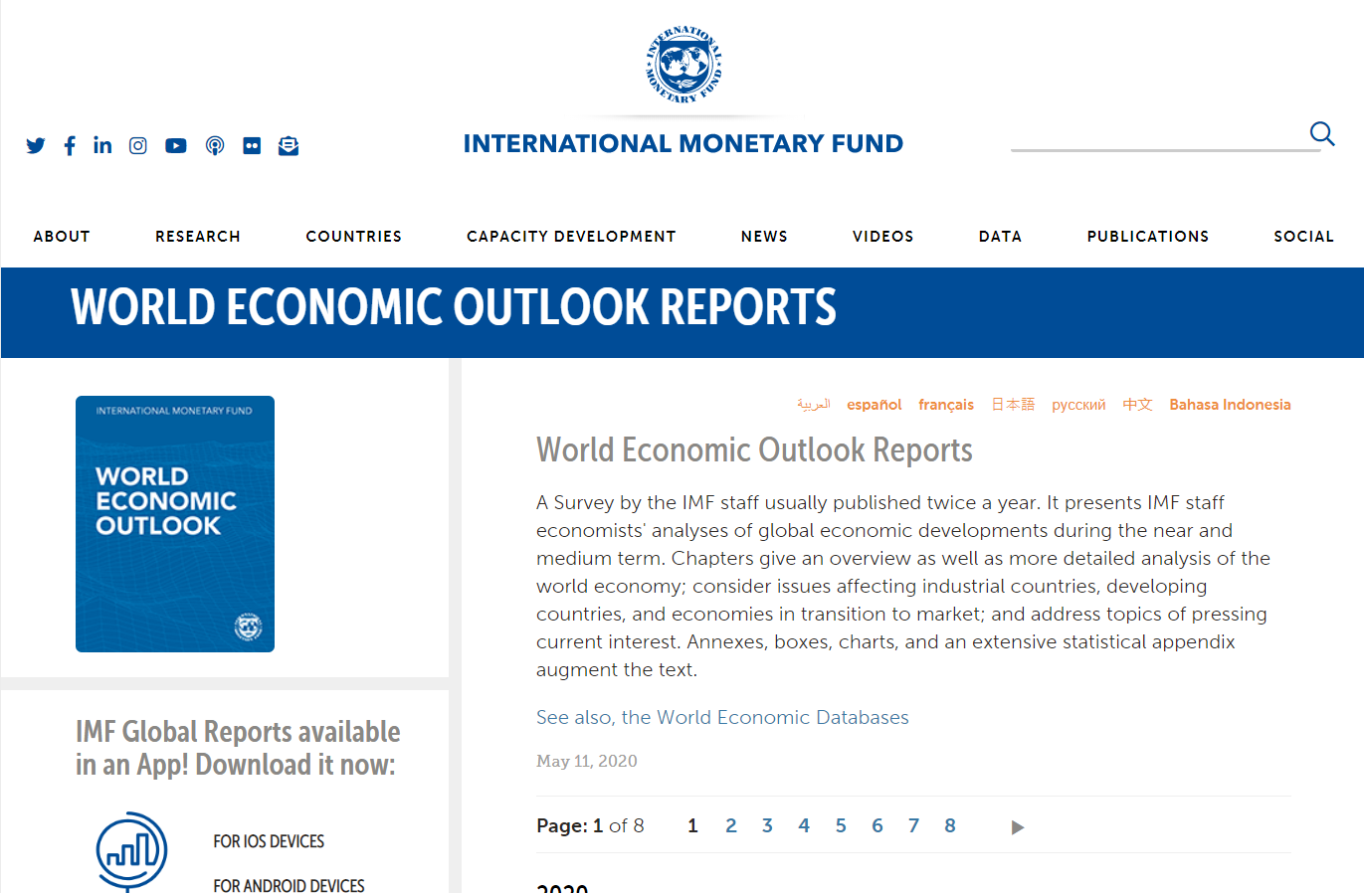Go to page 3 of reports
The height and width of the screenshot is (893, 1364).
click(x=767, y=825)
